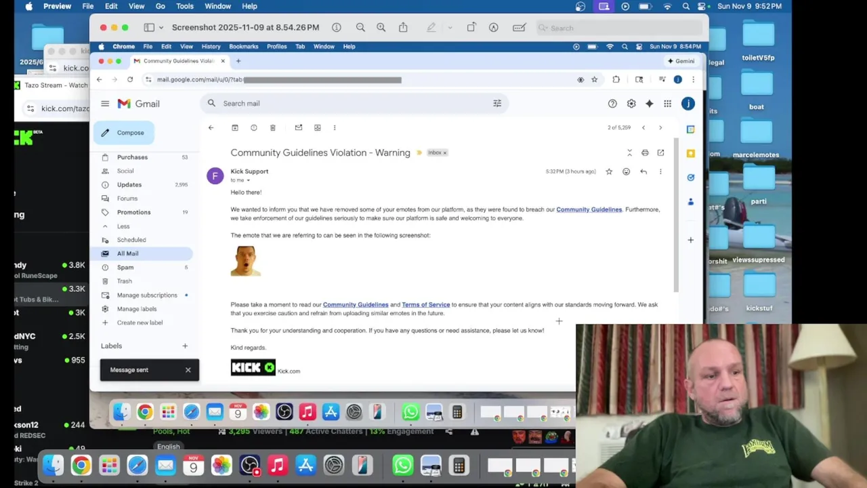Image resolution: width=867 pixels, height=488 pixels.
Task: Show Gmail search options slider icon
Action: point(497,104)
